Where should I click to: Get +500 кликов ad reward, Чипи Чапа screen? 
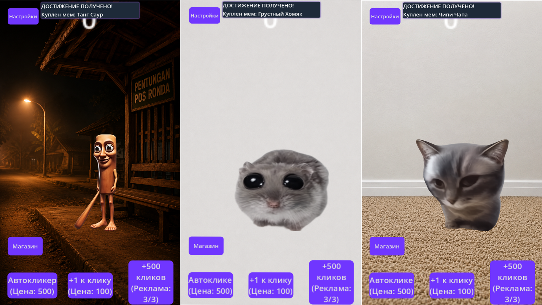point(512,282)
